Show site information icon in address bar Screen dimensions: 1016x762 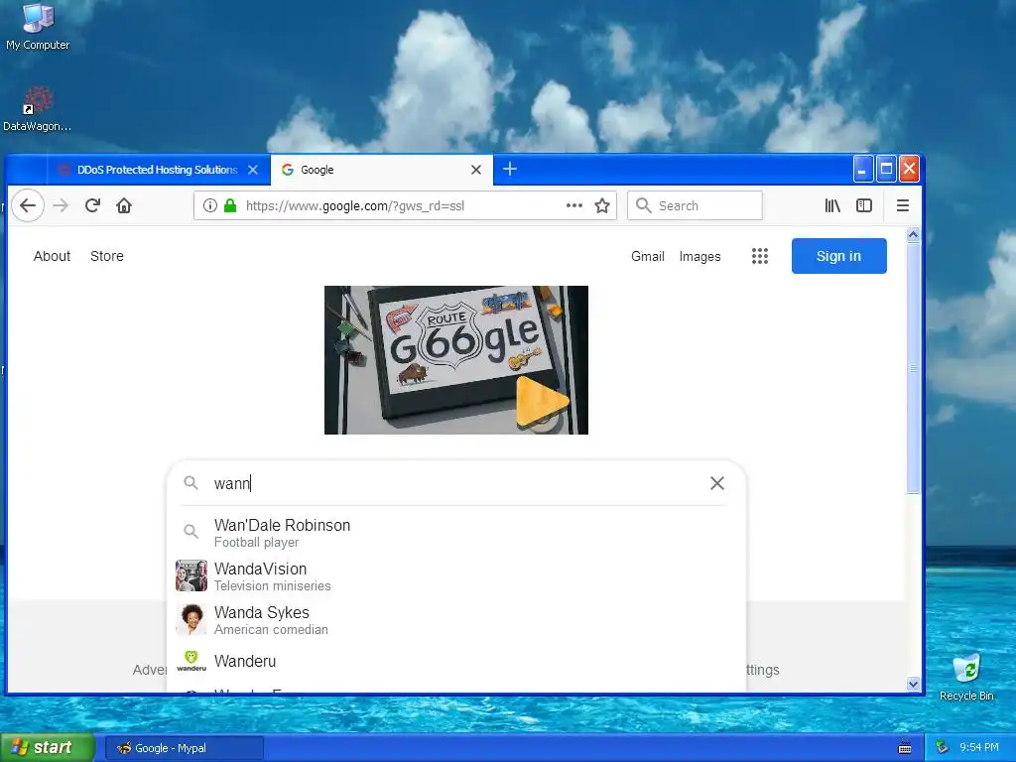point(210,206)
